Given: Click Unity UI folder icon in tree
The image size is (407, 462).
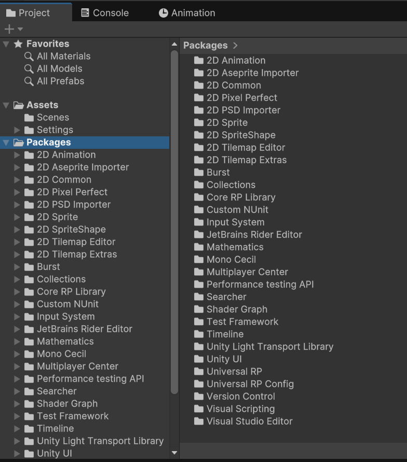Looking at the screenshot, I should [x=29, y=454].
